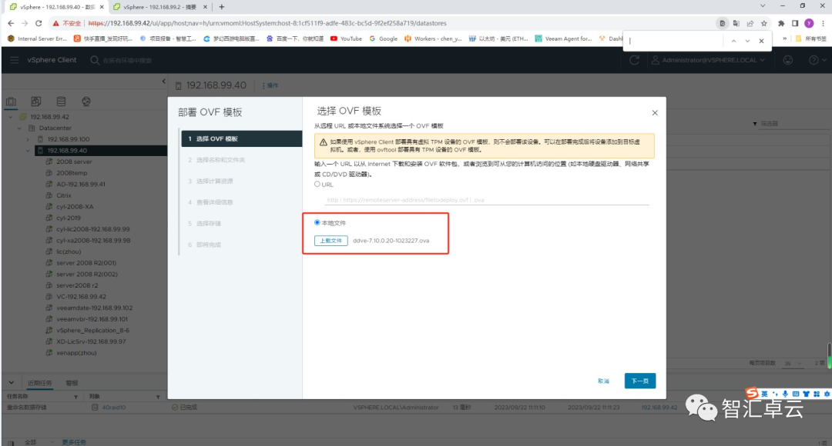This screenshot has width=832, height=446.
Task: Open the 每页项目数 35 dropdown
Action: (793, 364)
